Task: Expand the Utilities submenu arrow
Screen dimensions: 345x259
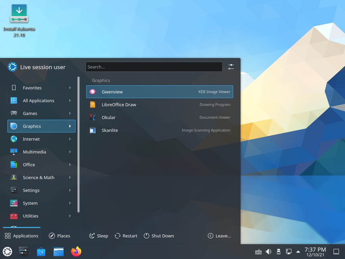Action: tap(70, 216)
